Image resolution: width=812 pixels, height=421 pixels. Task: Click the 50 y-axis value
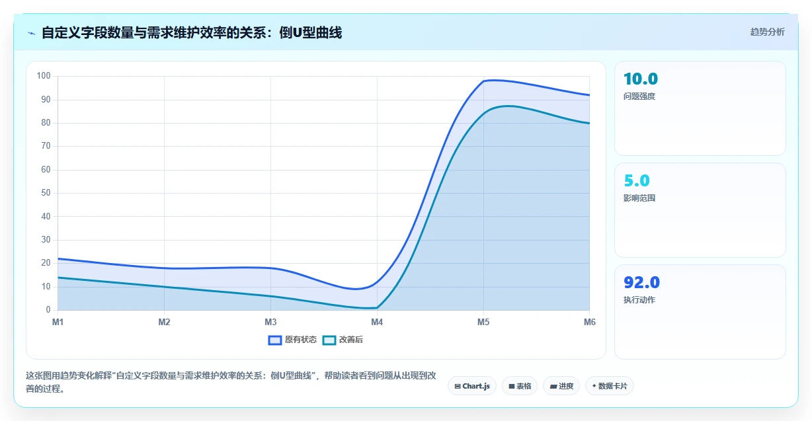[46, 193]
